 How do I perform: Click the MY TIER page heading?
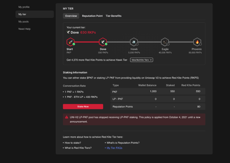tap(68, 9)
